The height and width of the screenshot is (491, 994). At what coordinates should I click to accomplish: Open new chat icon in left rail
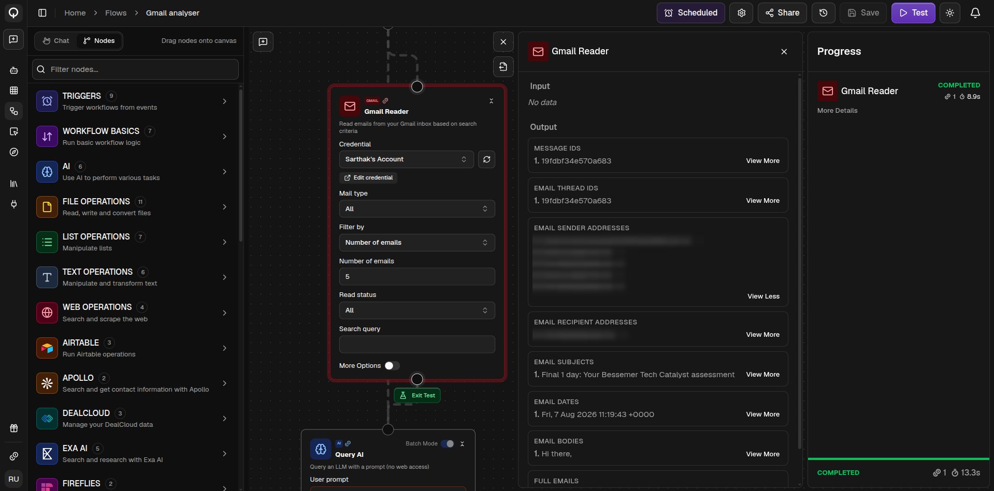tap(13, 40)
